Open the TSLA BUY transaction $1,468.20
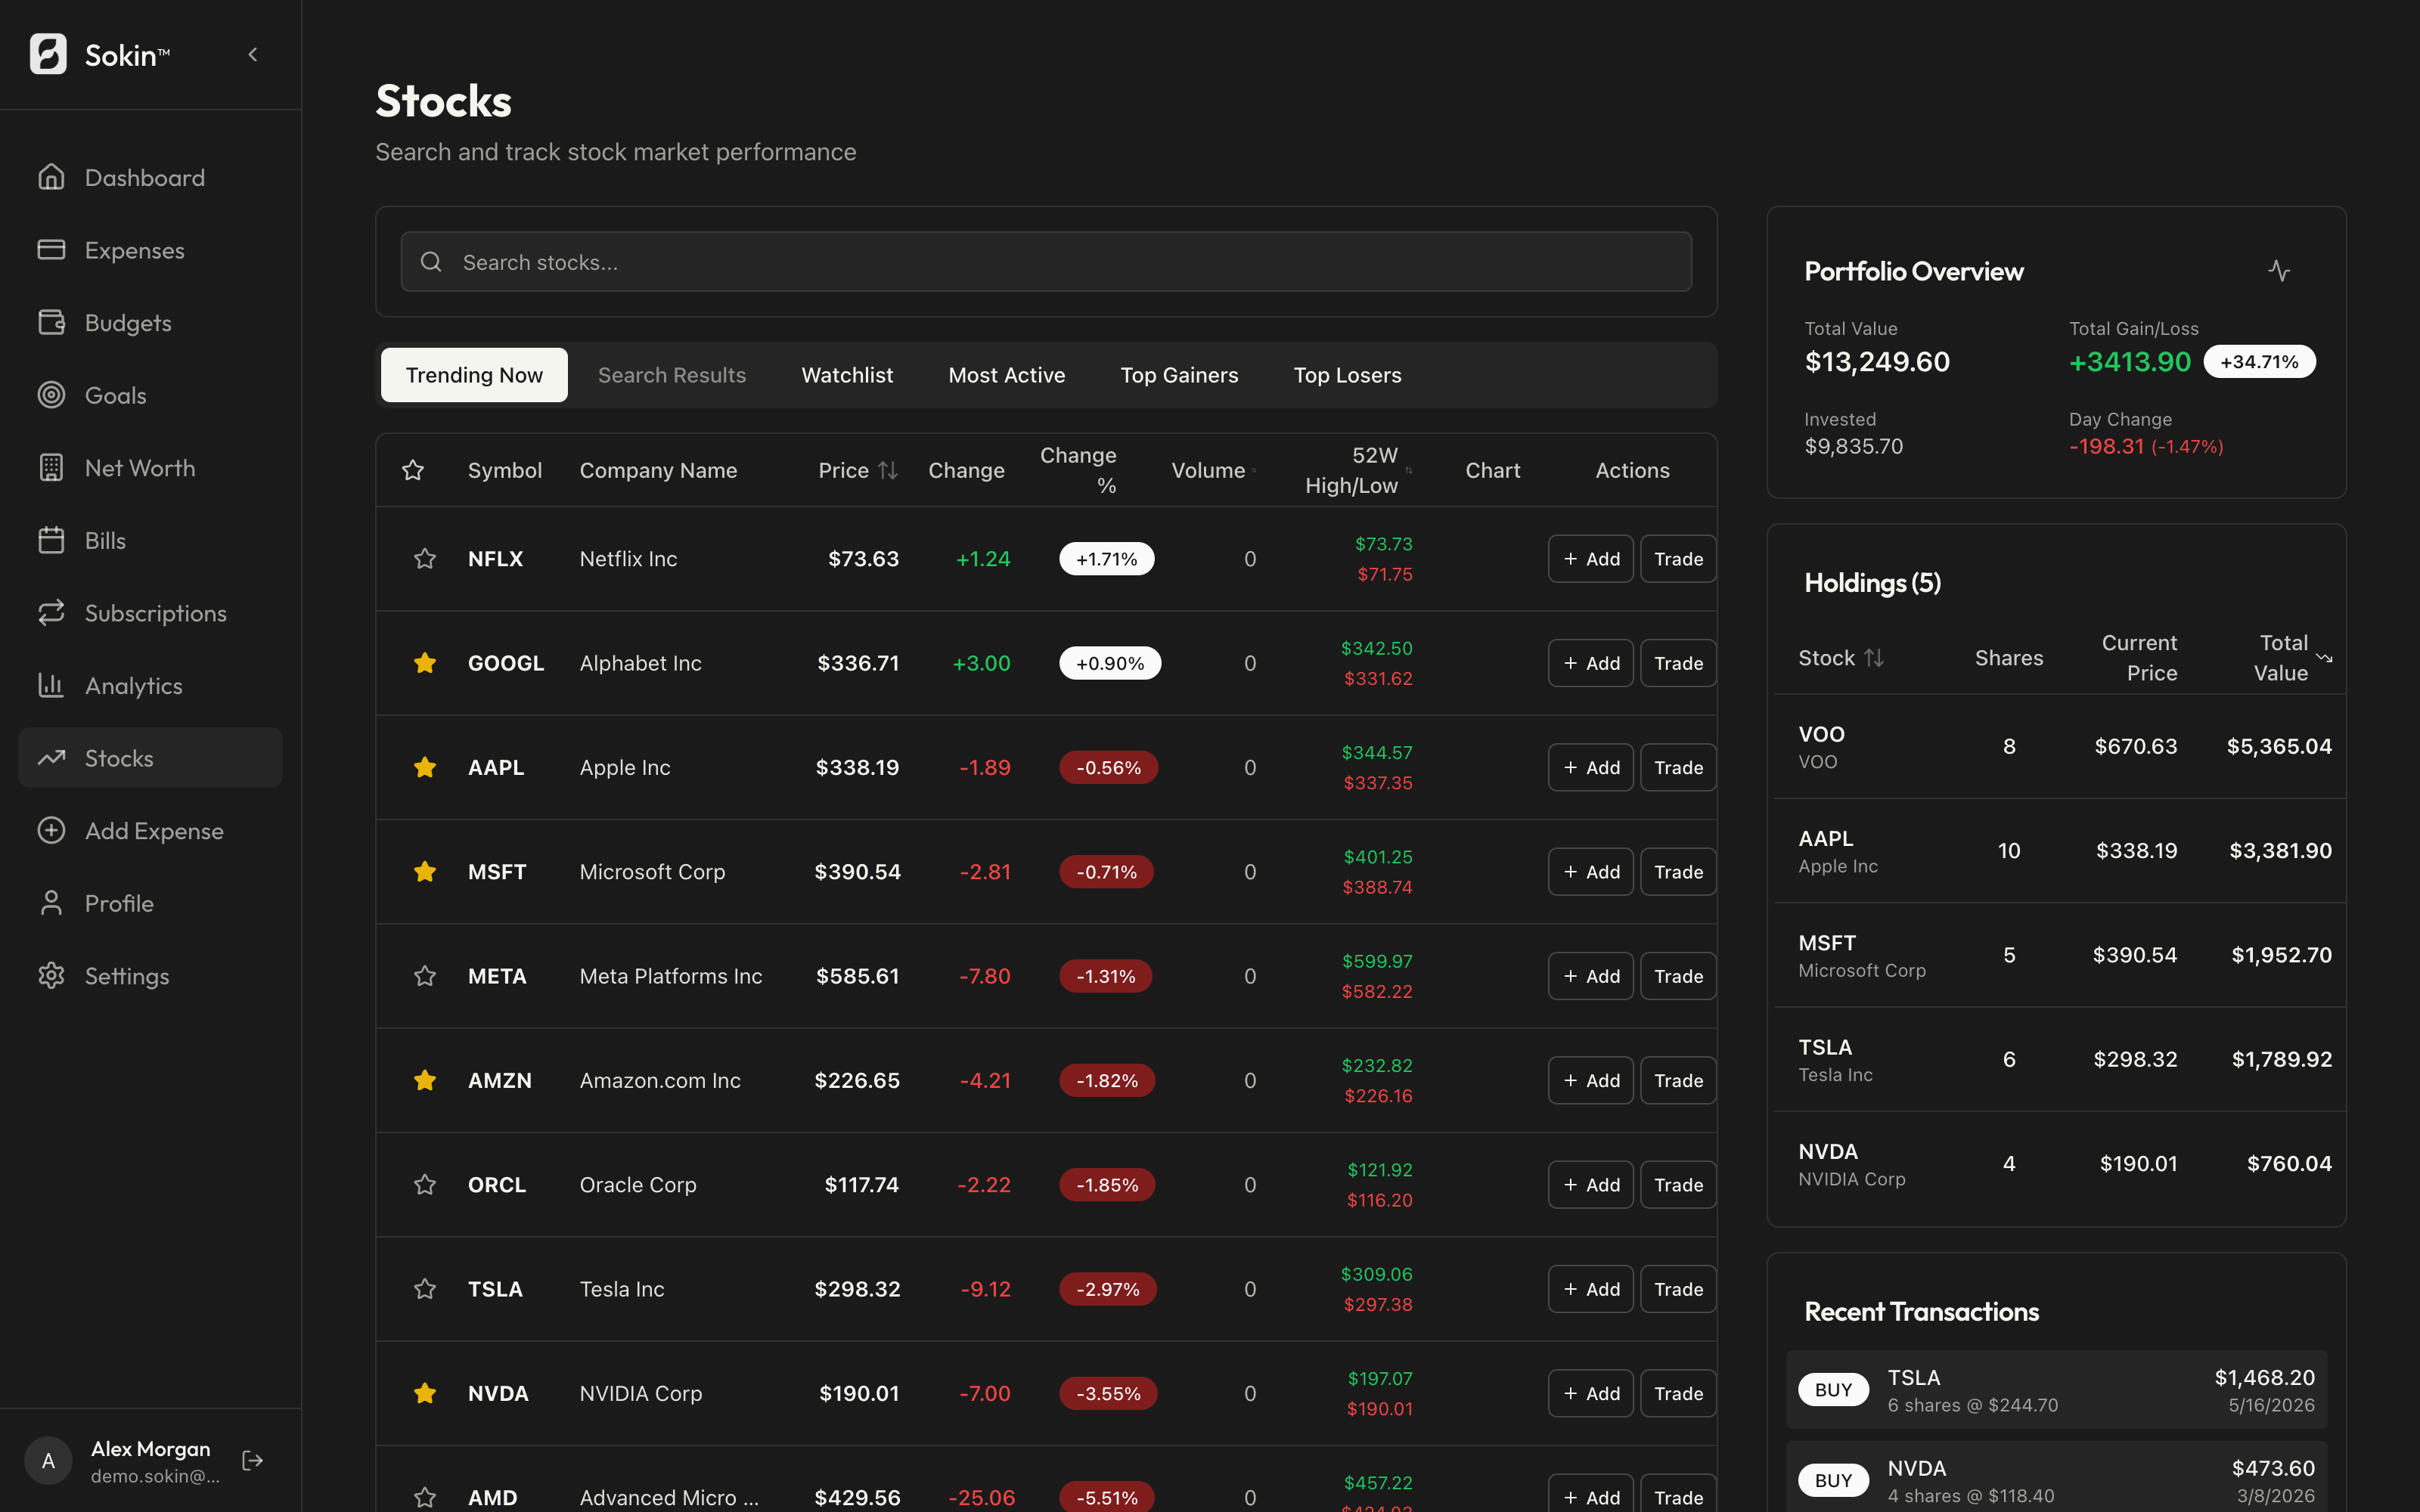The height and width of the screenshot is (1512, 2420). [x=2056, y=1390]
